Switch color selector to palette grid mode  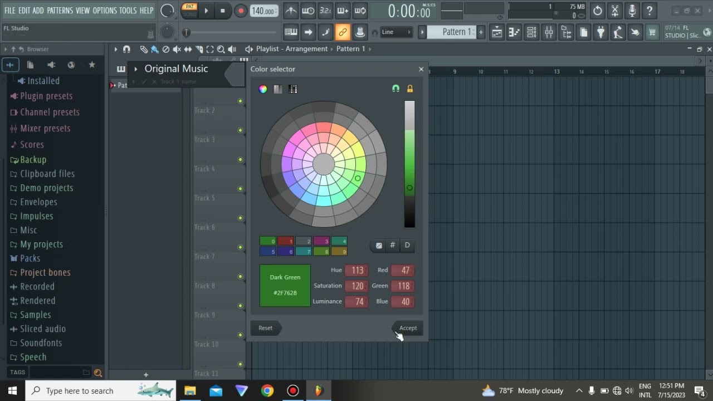293,89
